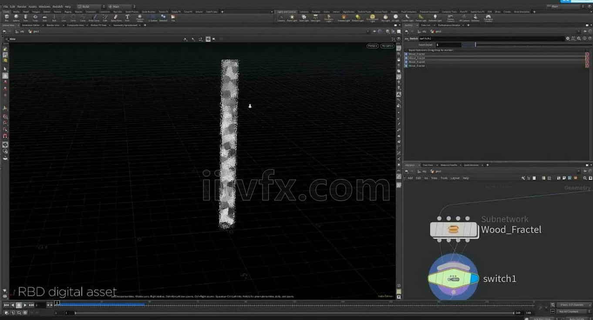Viewport: 593px width, 320px height.
Task: Open the Windows menu
Action: point(44,7)
